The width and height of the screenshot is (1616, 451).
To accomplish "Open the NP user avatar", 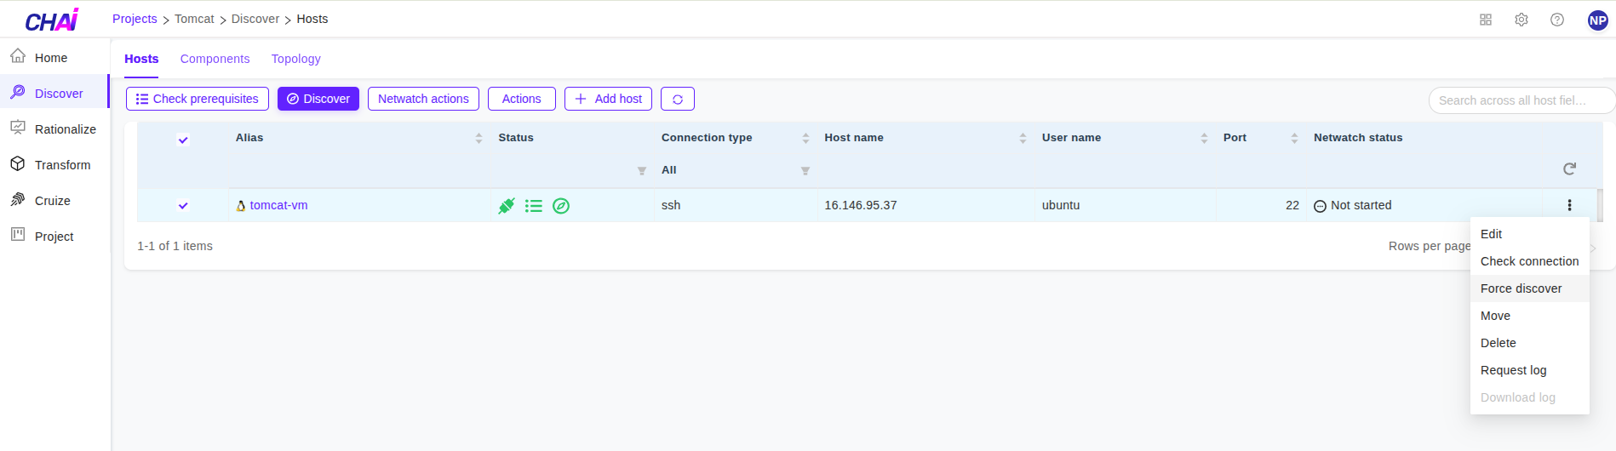I will click(x=1598, y=20).
